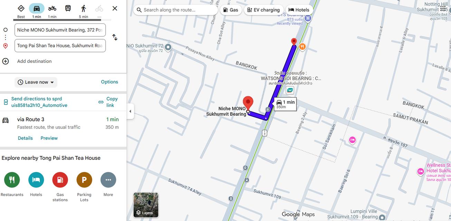Viewport: 451px width, 221px height.
Task: Toggle the Gas filter chip
Action: click(231, 10)
